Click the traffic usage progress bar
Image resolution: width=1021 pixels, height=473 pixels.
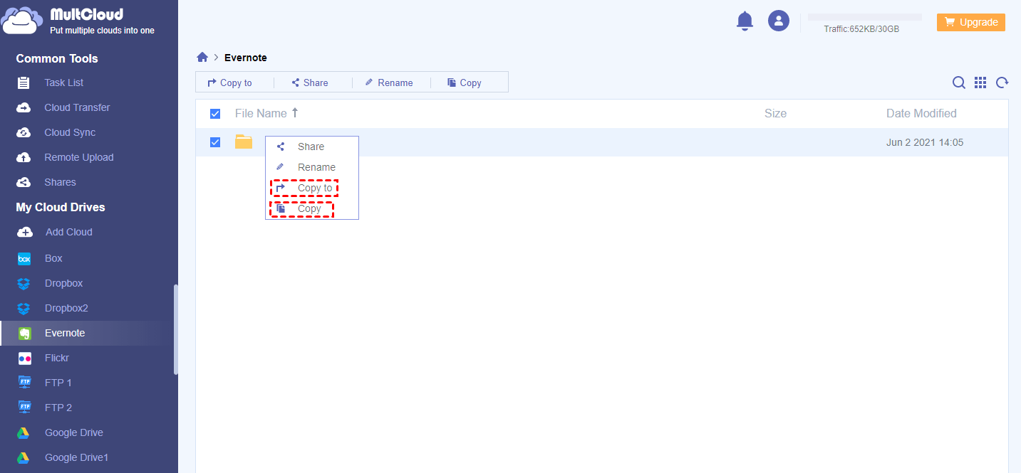click(x=865, y=17)
